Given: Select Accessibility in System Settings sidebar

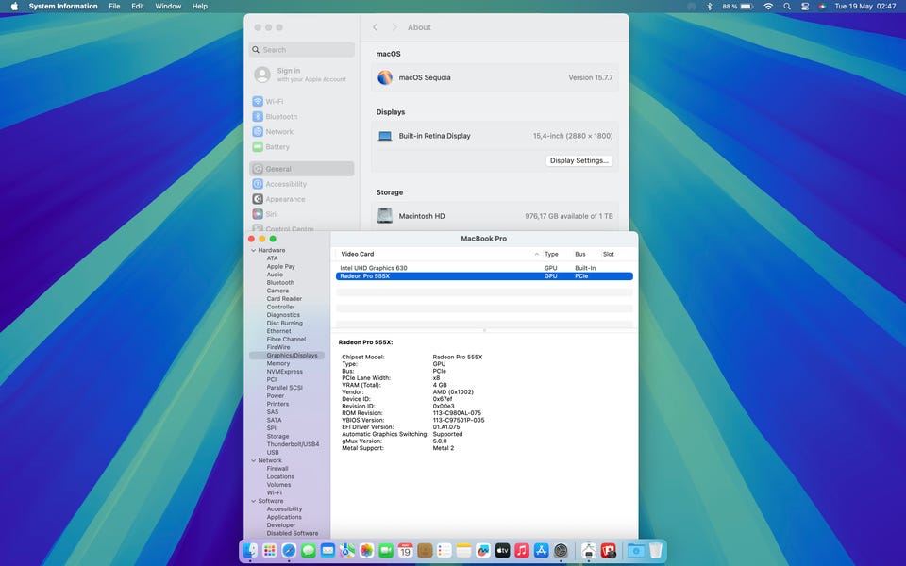Looking at the screenshot, I should 302,184.
